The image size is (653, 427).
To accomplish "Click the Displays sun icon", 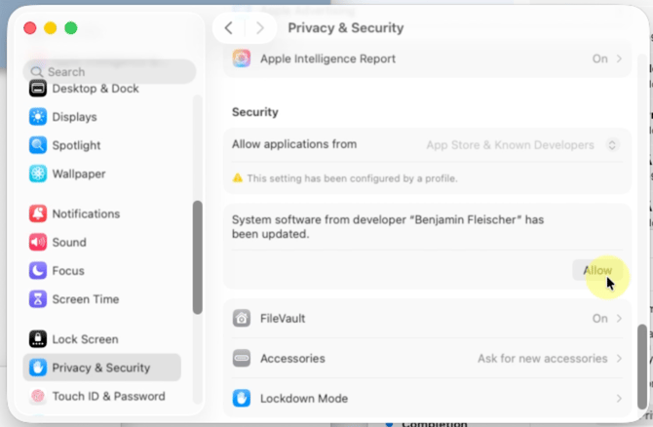I will pyautogui.click(x=38, y=117).
